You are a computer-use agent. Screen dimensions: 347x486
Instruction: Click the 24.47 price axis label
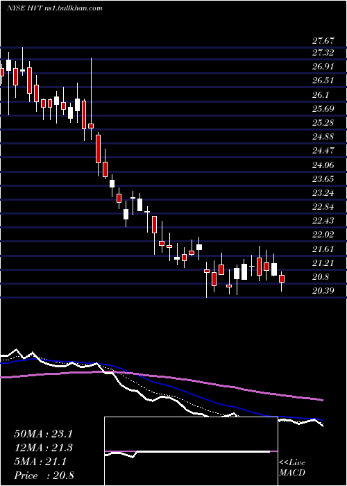[x=323, y=151]
